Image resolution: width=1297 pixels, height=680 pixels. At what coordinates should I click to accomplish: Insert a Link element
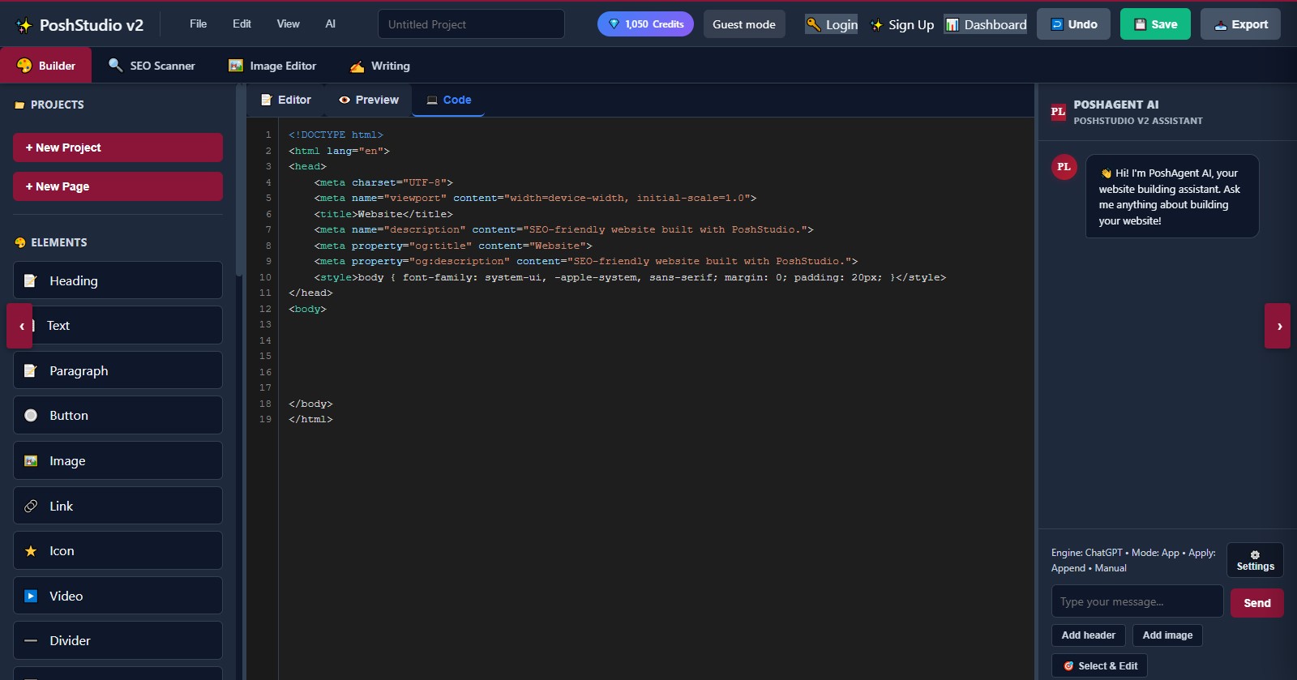[118, 506]
